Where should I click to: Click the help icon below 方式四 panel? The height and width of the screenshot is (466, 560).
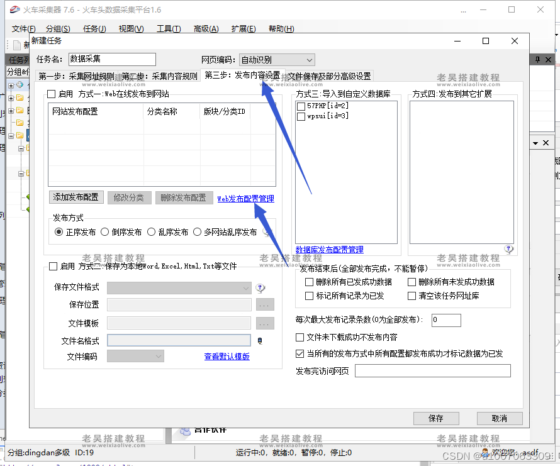pos(508,248)
